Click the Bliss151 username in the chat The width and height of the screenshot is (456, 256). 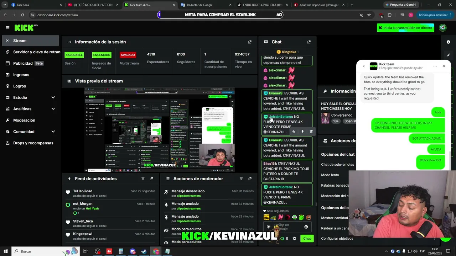tap(270, 164)
